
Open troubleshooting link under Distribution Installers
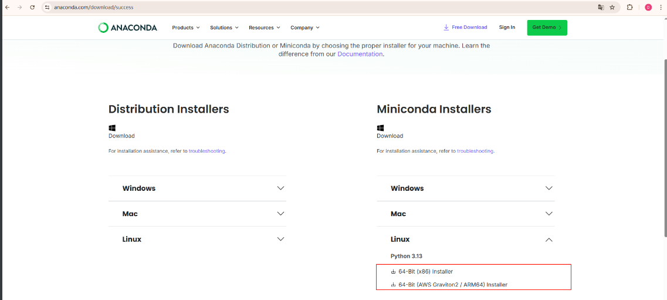tap(206, 151)
